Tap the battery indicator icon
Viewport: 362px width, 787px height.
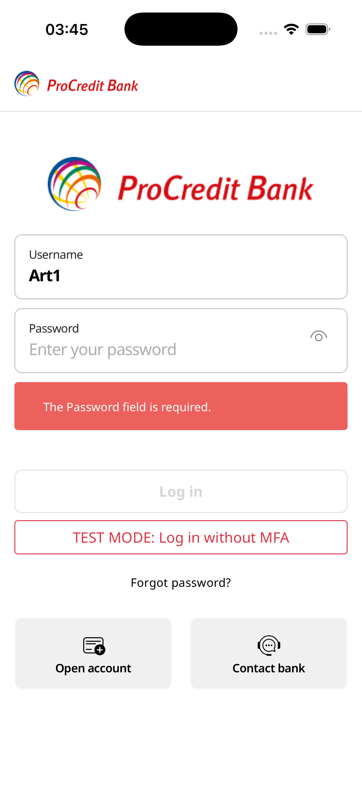(x=318, y=29)
